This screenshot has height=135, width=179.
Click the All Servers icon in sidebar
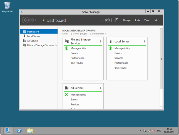tap(24, 40)
